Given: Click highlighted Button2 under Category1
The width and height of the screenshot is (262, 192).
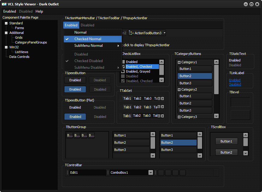Looking at the screenshot, I should click(x=195, y=76).
